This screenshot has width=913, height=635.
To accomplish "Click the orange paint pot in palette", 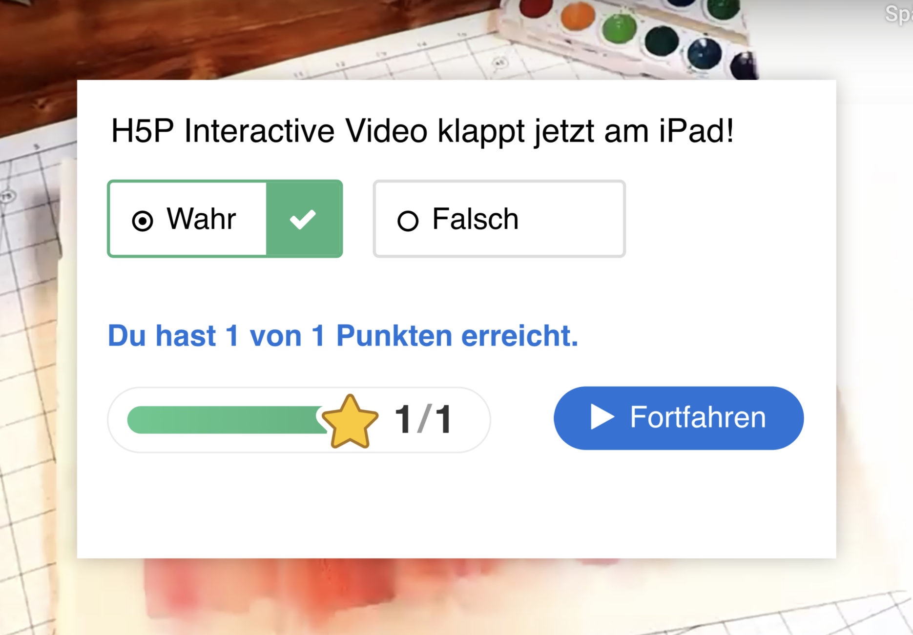I will 578,16.
